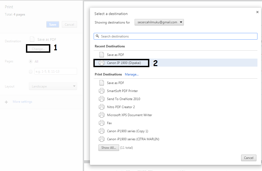Screen dimensions: 262x171
Task: Open the account email dropdown
Action: [159, 22]
